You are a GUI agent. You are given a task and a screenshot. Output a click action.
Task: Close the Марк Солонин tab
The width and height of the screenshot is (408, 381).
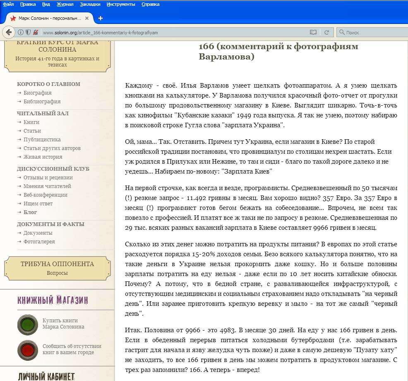pyautogui.click(x=87, y=18)
